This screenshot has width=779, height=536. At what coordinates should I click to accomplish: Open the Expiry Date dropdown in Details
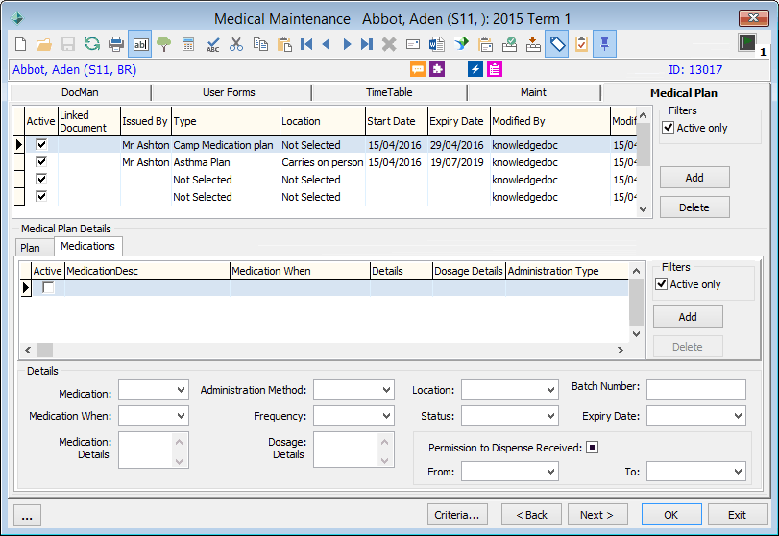coord(739,416)
